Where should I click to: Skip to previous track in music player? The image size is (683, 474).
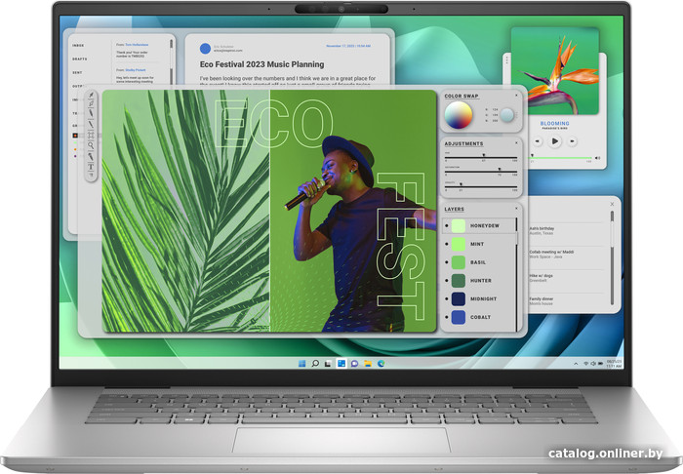(x=538, y=141)
